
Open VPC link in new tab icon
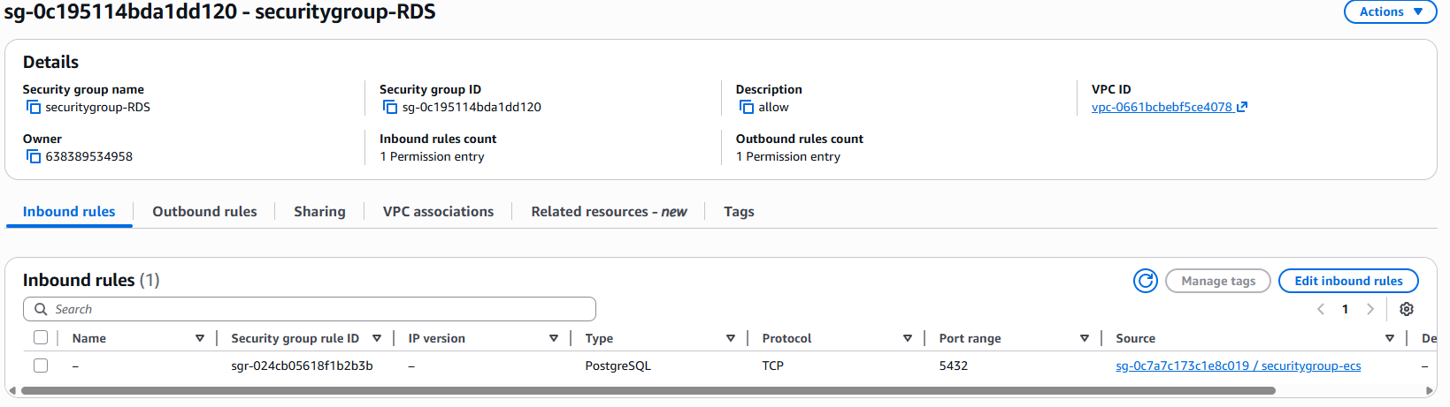pyautogui.click(x=1242, y=107)
